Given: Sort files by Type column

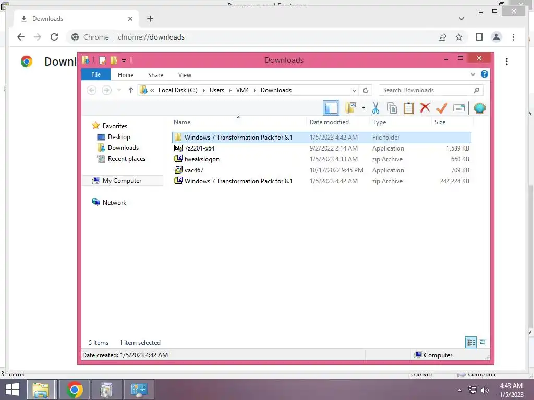Looking at the screenshot, I should point(379,122).
